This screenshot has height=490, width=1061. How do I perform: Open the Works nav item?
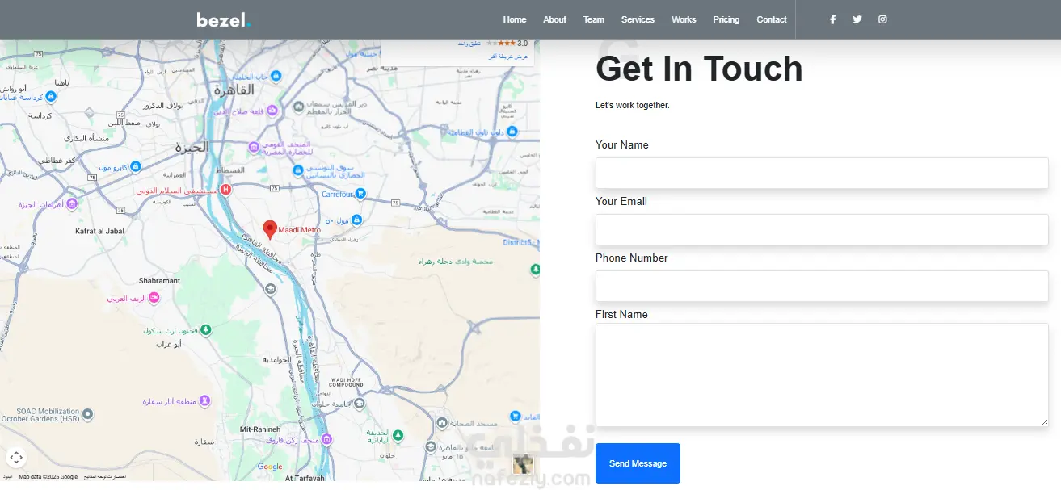684,19
